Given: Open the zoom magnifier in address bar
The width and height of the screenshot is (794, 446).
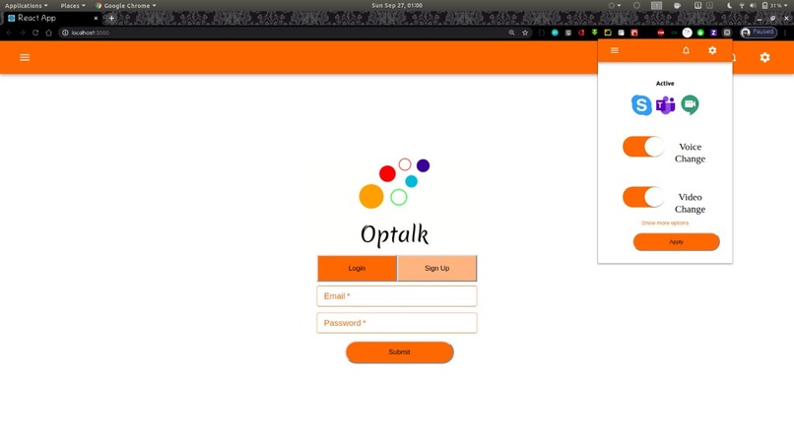Looking at the screenshot, I should (x=511, y=32).
